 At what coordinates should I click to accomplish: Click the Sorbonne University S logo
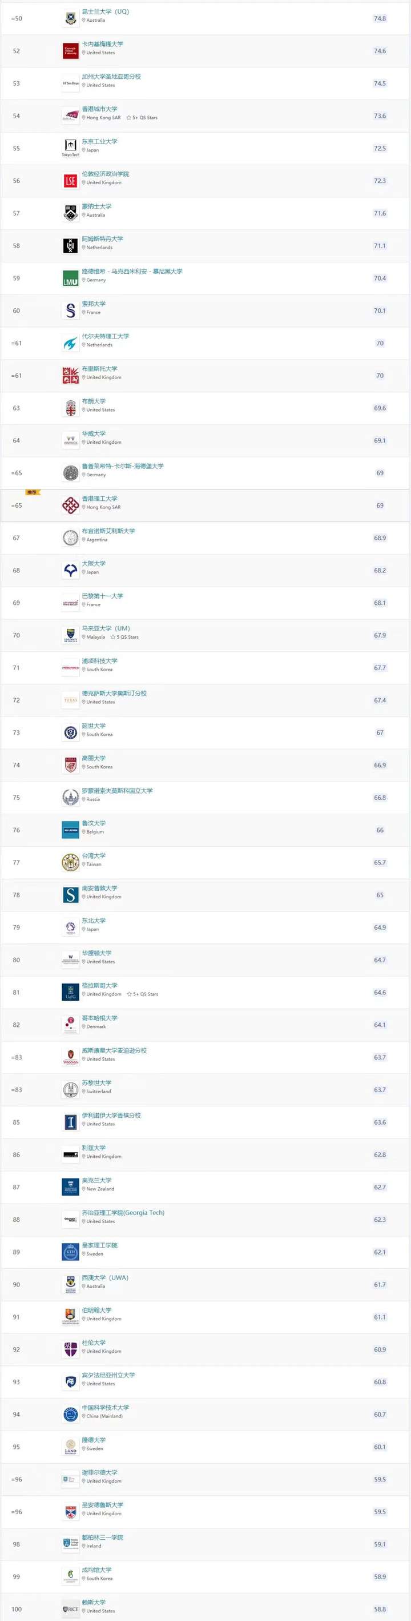coord(70,311)
